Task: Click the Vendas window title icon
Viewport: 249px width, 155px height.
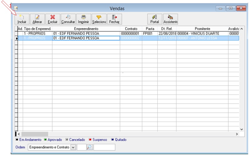Action: (16, 8)
